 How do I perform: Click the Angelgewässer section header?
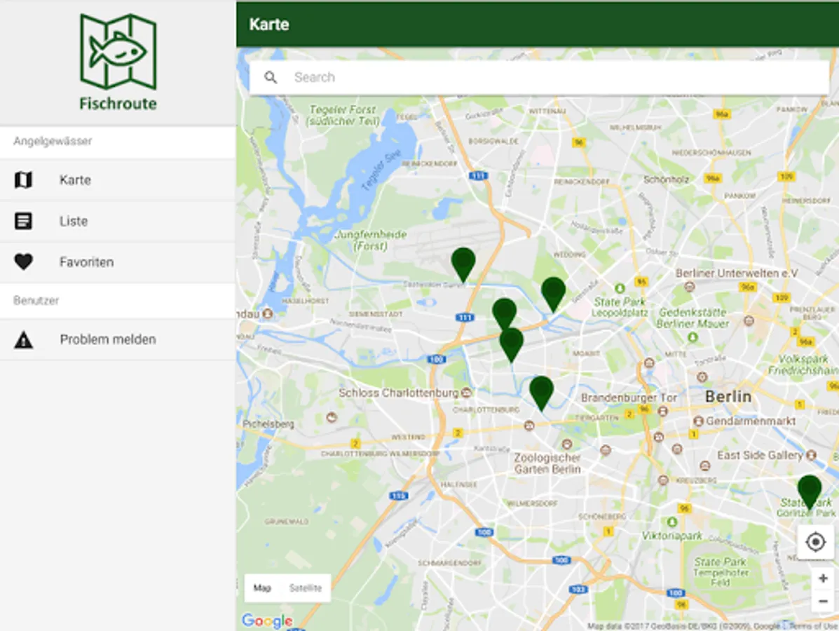pyautogui.click(x=53, y=142)
